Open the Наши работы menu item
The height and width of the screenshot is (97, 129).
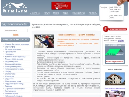(78, 13)
